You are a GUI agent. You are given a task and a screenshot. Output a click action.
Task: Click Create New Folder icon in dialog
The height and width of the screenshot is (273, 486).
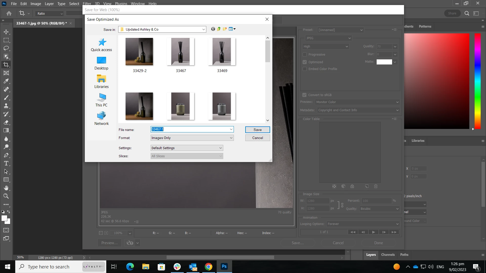point(225,29)
